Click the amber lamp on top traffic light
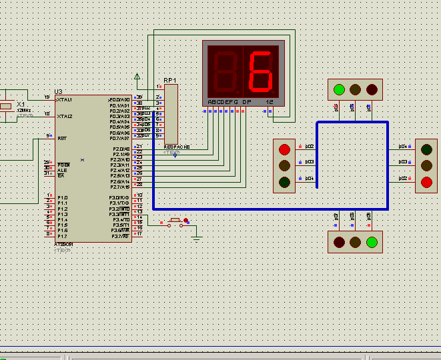Screen dimensions: 441x360 click(x=355, y=89)
